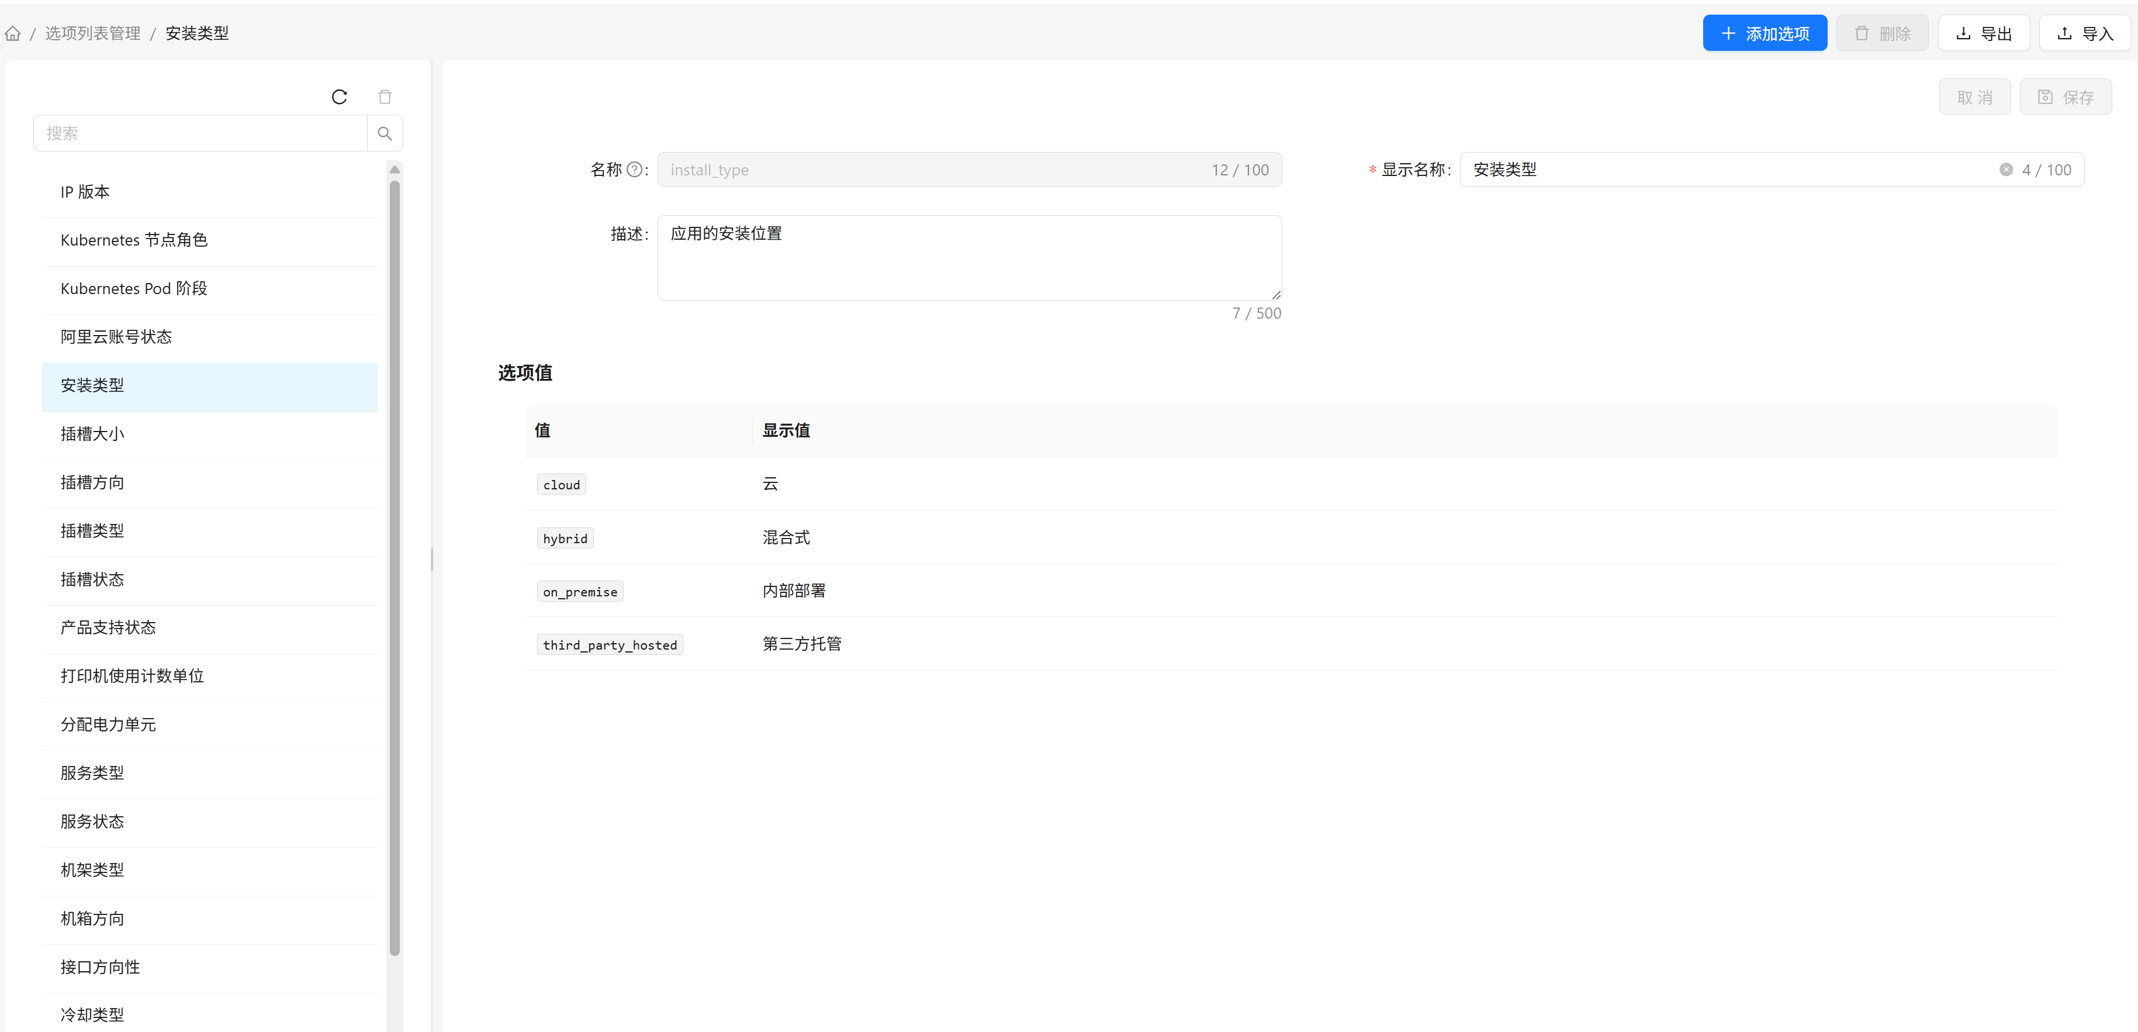This screenshot has height=1032, width=2138.
Task: Click the list scrollbar up arrow
Action: click(x=395, y=170)
